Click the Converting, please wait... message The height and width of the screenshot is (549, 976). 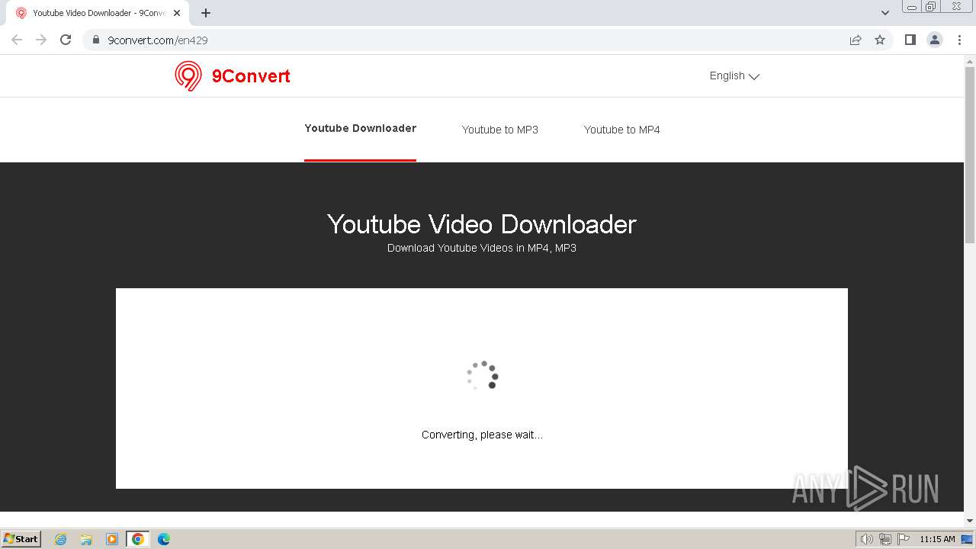click(482, 435)
